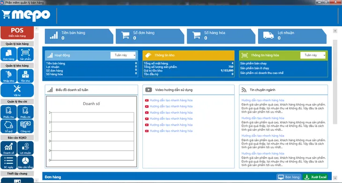The width and height of the screenshot is (342, 183).
Task: Click the Lợi nhuận row in Hoạt động
Action: point(91,67)
